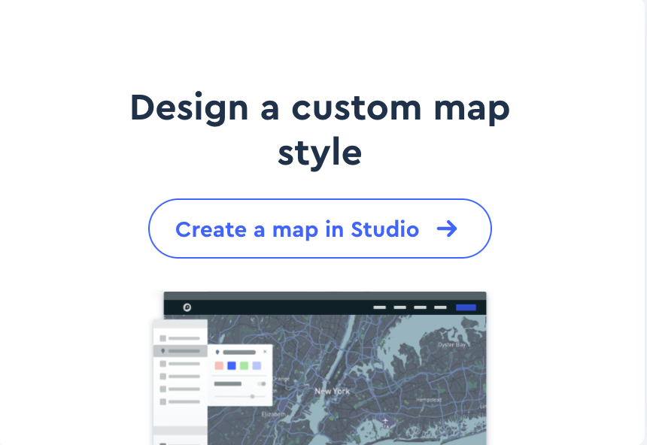Viewport: 647px width, 445px height.
Task: Select the highlighted layer row in the sidebar
Action: click(181, 351)
